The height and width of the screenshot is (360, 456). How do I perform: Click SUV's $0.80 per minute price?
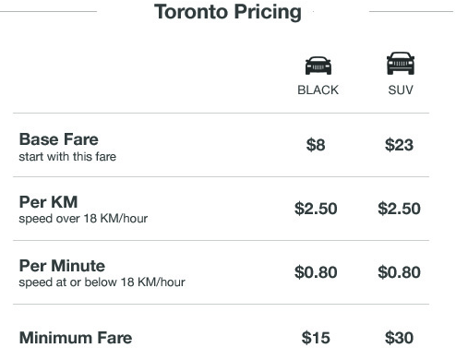[x=399, y=272]
